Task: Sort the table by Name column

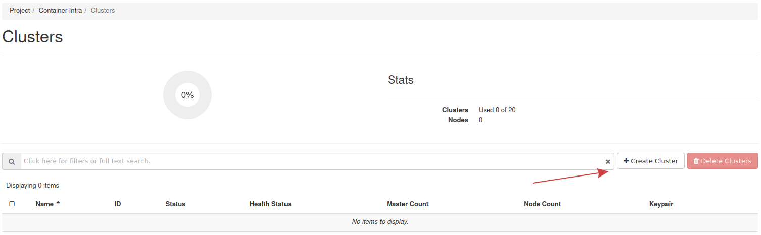Action: 44,204
